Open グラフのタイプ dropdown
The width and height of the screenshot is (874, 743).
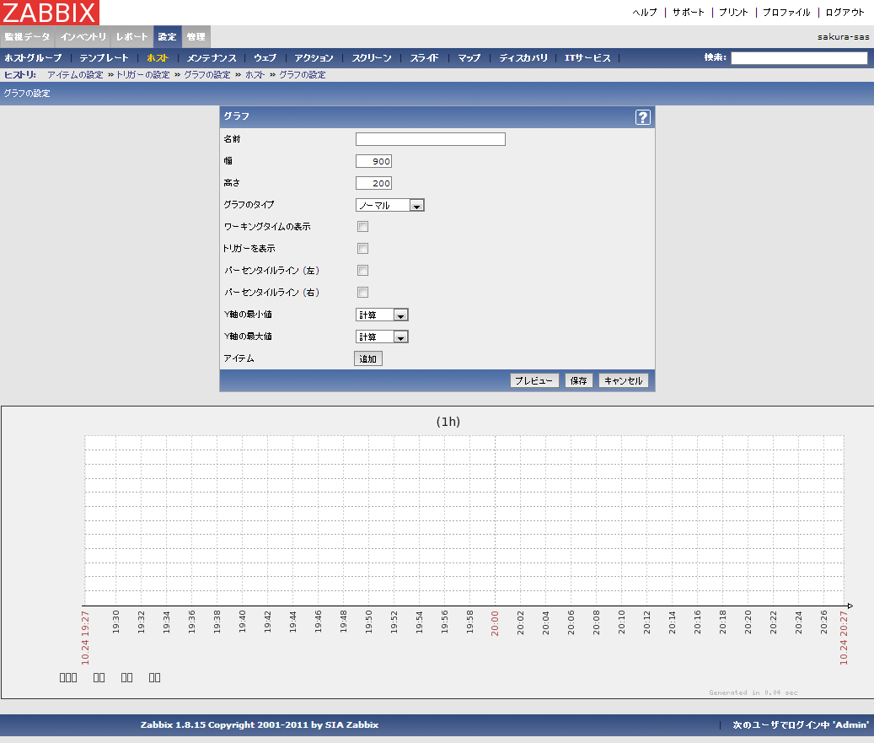(x=389, y=205)
